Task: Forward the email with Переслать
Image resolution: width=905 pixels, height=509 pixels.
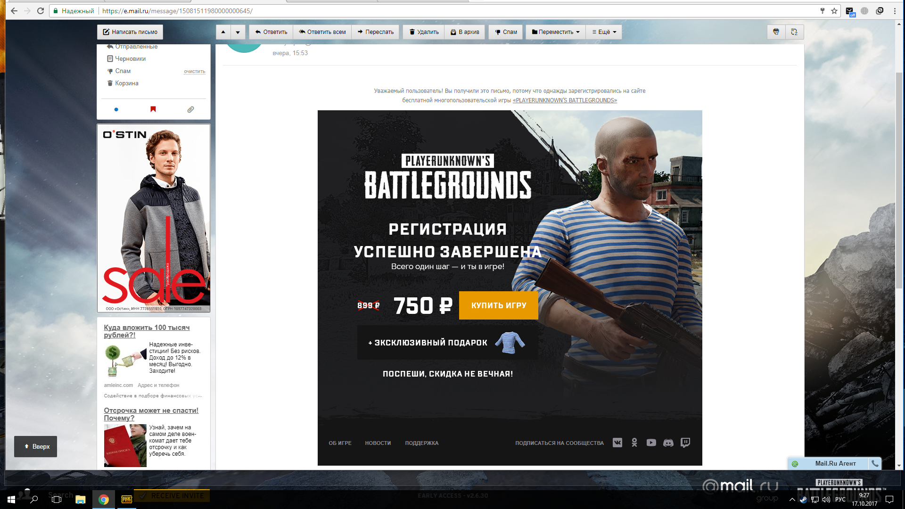Action: pos(376,32)
